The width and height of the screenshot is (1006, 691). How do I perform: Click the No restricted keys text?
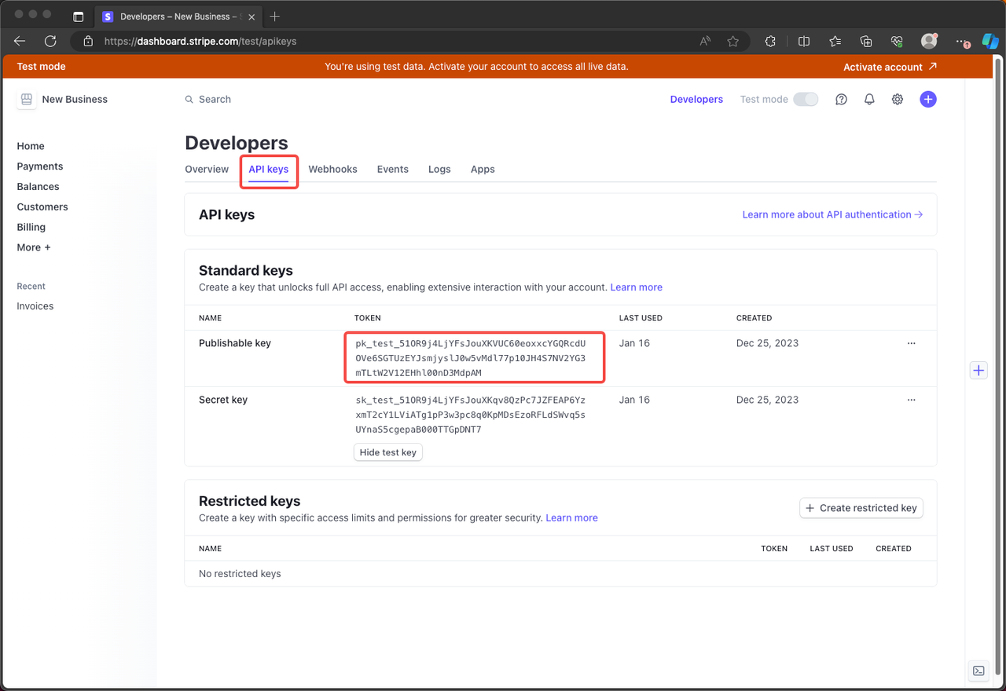click(x=240, y=574)
